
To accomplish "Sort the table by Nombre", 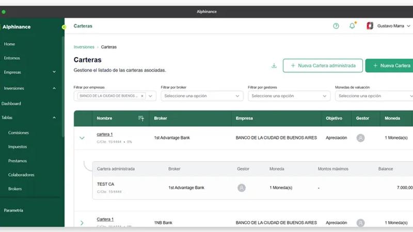I will click(141, 119).
